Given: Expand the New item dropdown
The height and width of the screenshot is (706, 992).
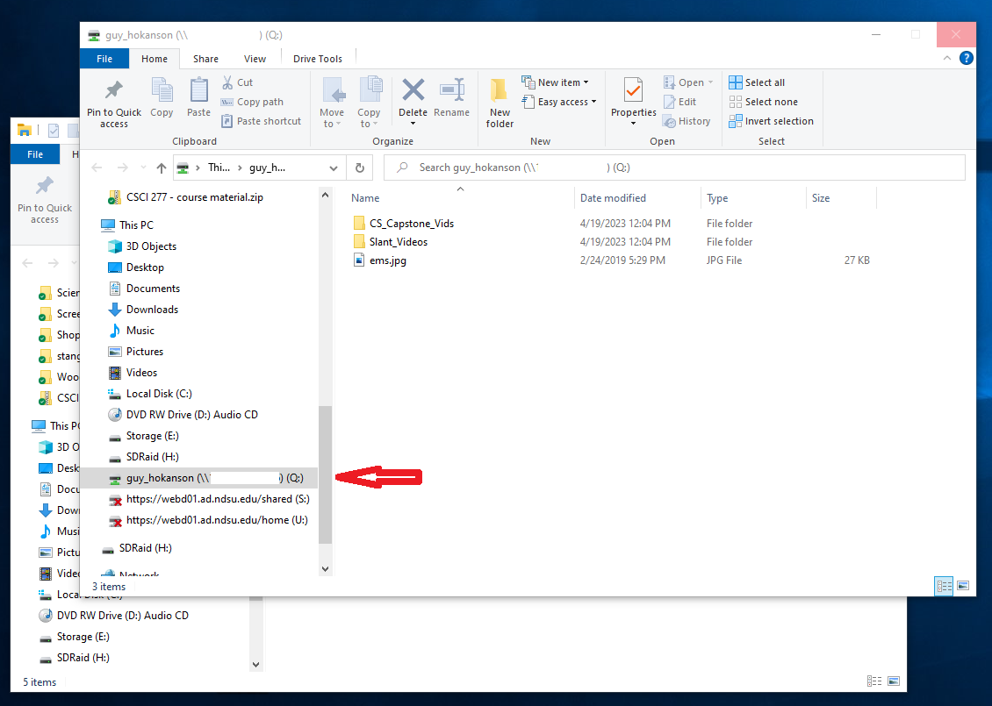Looking at the screenshot, I should [x=556, y=82].
